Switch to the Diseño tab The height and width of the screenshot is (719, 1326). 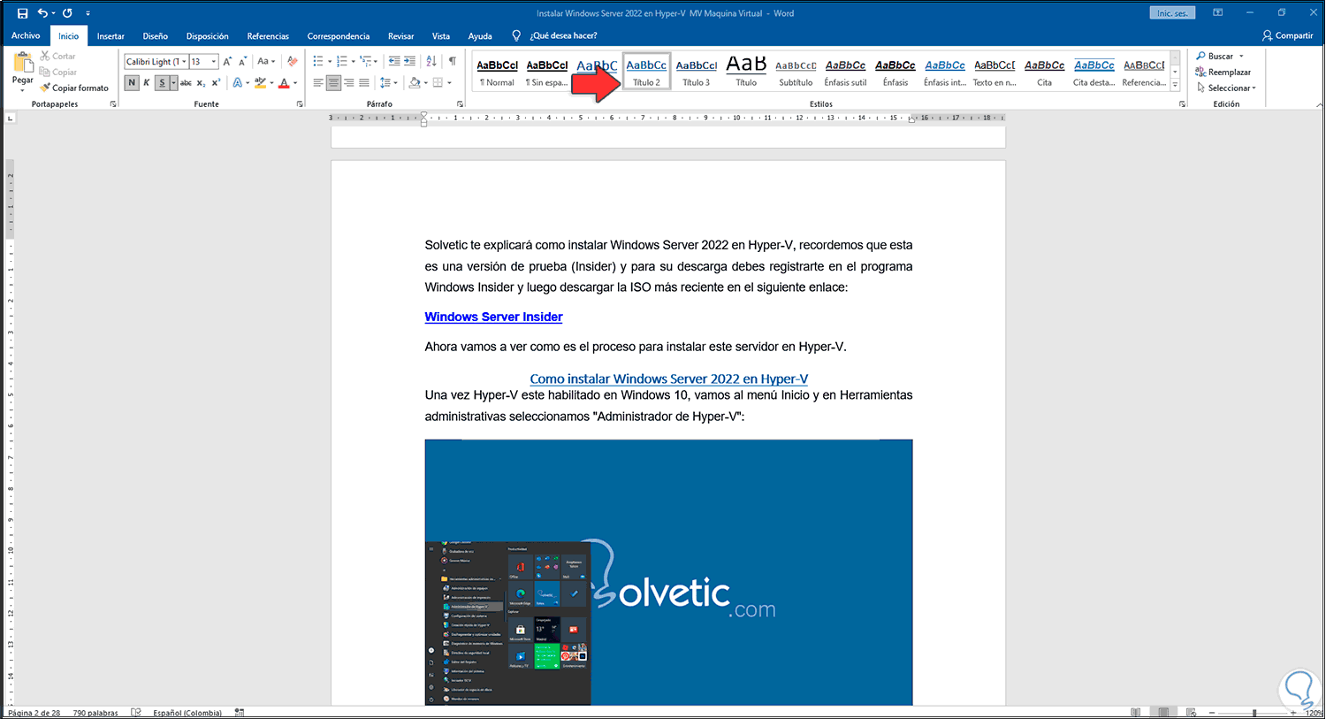pos(156,36)
